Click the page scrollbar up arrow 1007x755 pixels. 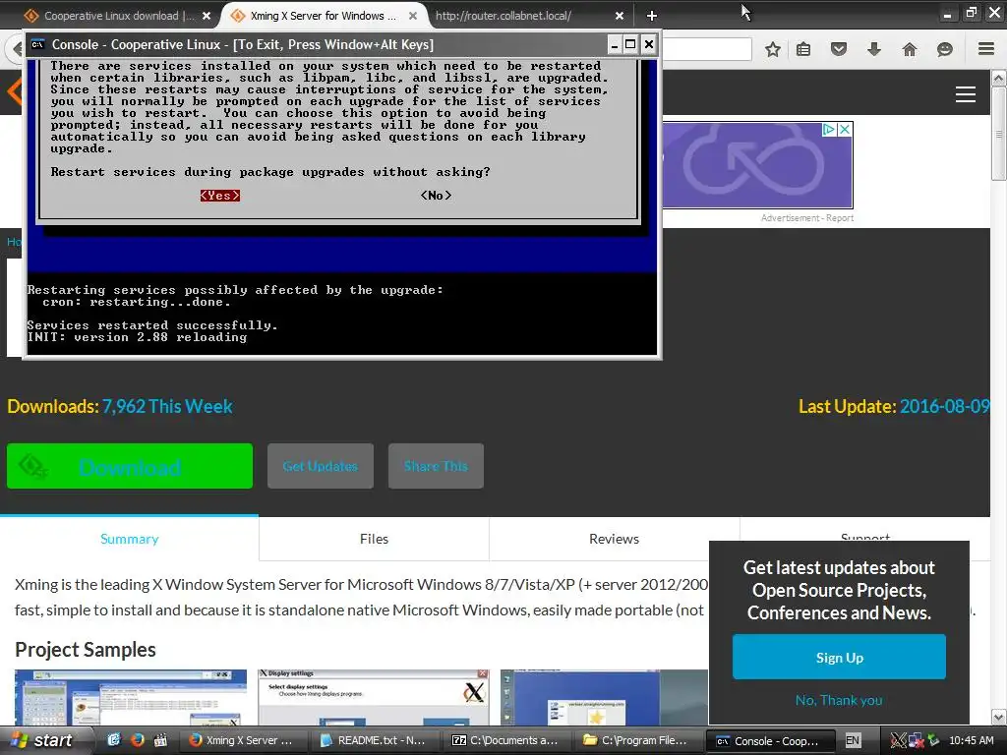point(999,79)
